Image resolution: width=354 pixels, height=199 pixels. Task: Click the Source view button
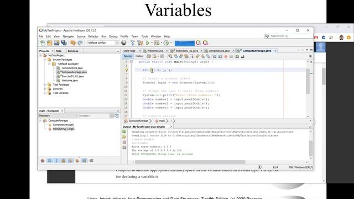pos(128,56)
